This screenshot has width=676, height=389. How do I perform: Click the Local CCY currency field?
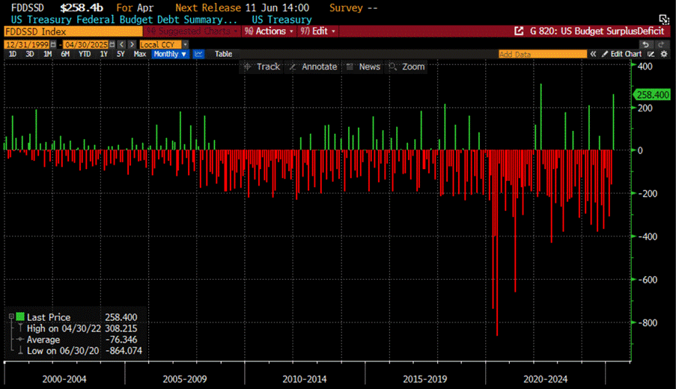pyautogui.click(x=160, y=44)
